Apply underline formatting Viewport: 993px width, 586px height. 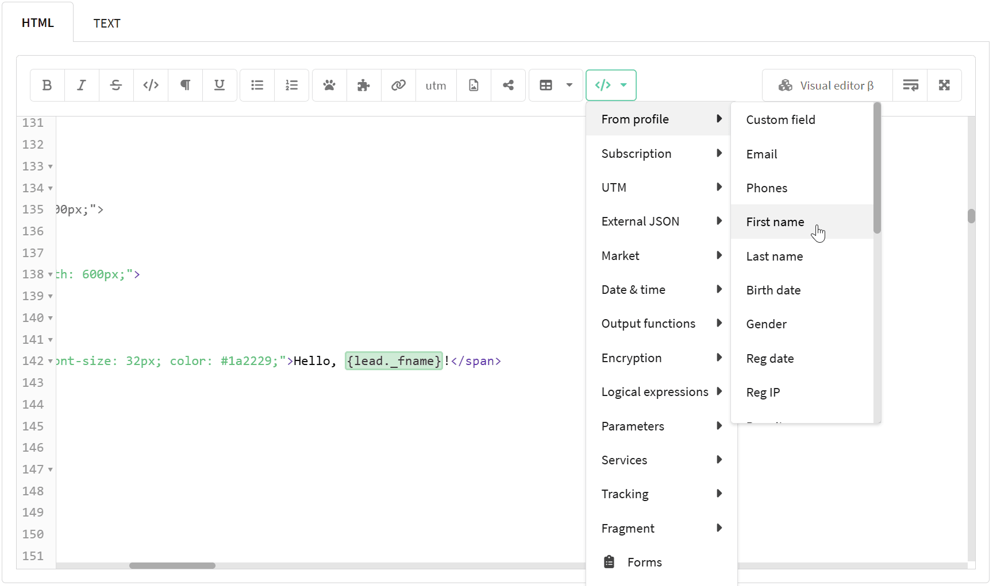[x=220, y=86]
